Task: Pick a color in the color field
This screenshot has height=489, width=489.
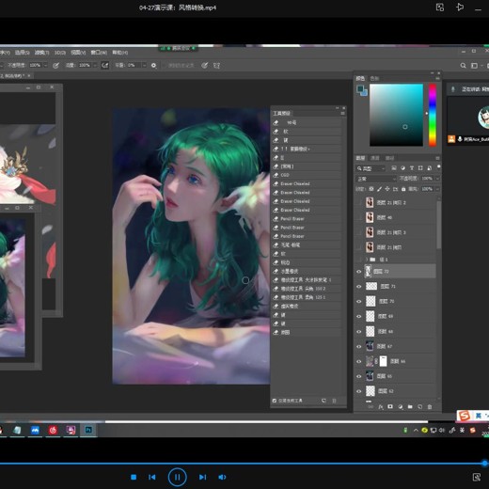Action: pos(396,115)
